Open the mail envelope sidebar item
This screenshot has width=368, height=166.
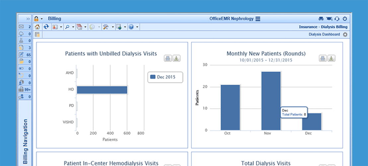pos(21,27)
